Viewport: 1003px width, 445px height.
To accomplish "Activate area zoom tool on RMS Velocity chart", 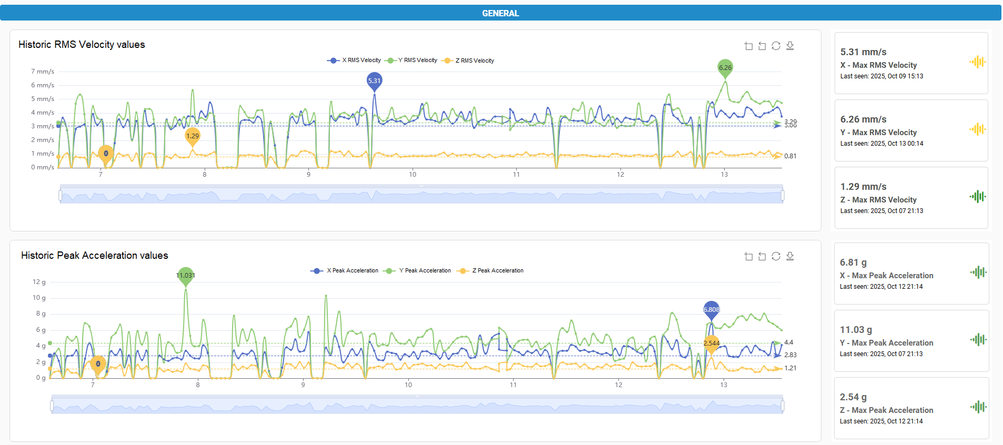I will (748, 46).
